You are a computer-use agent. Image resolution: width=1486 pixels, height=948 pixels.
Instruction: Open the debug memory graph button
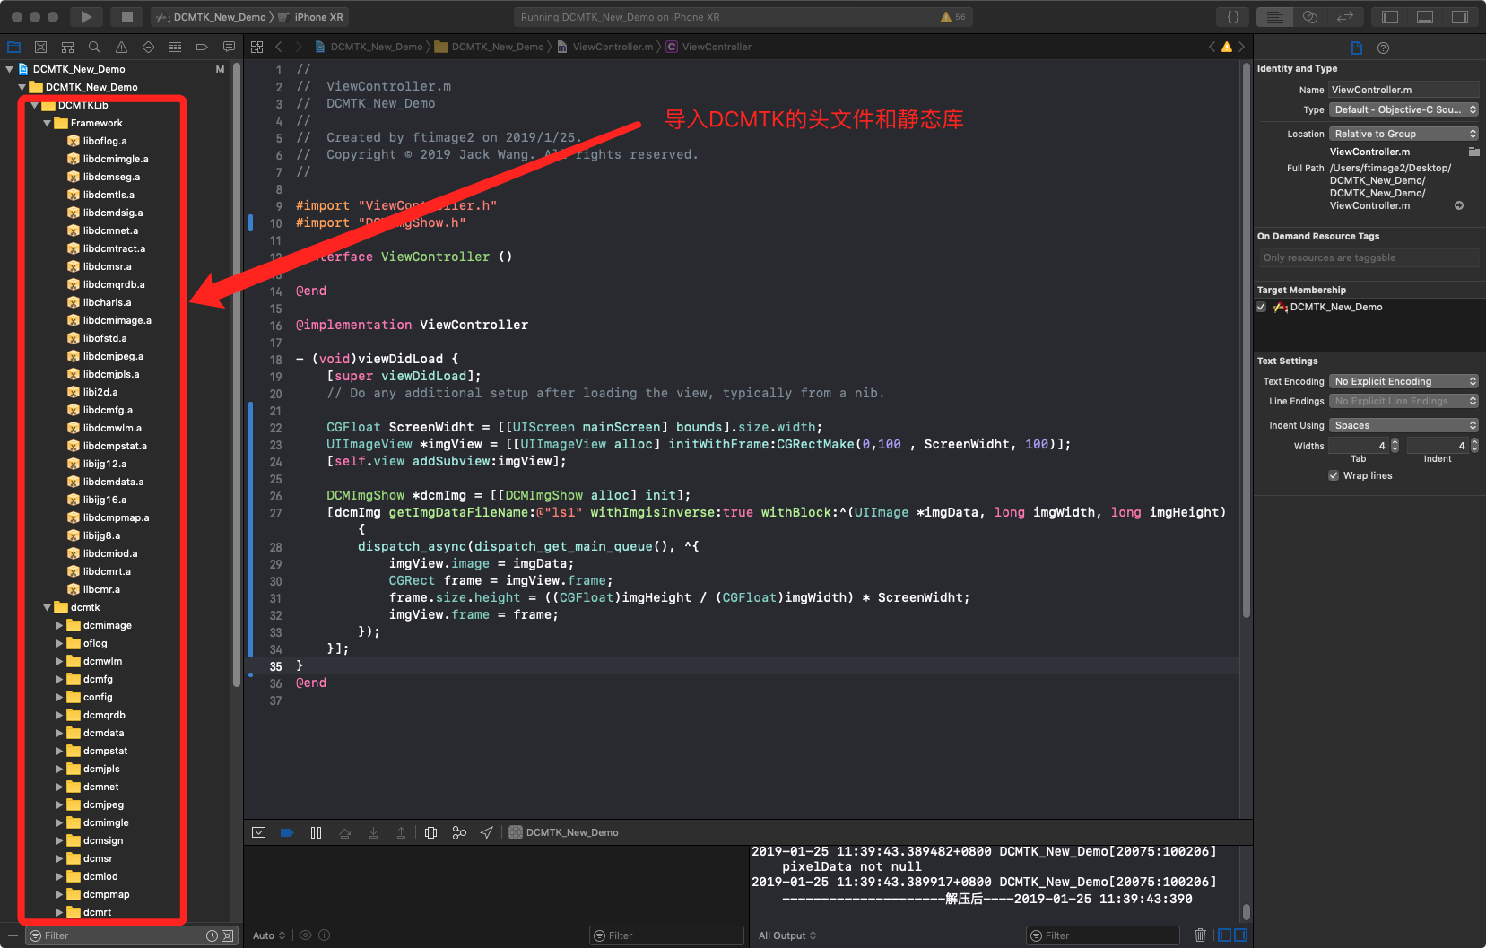(x=459, y=832)
